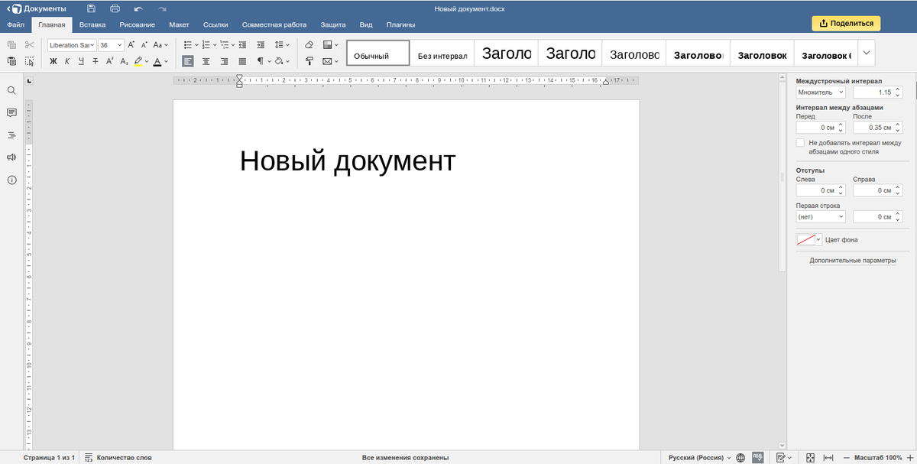Expand the 'Множитель' line spacing dropdown

coord(821,92)
